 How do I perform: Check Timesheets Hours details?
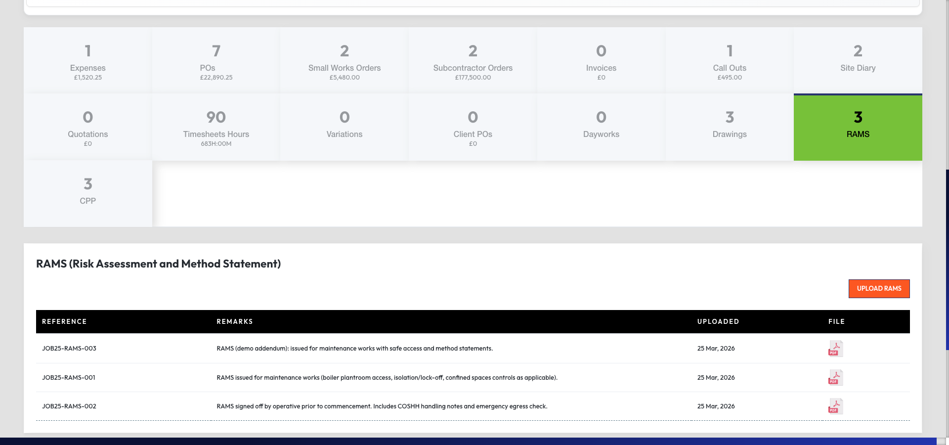coord(216,126)
